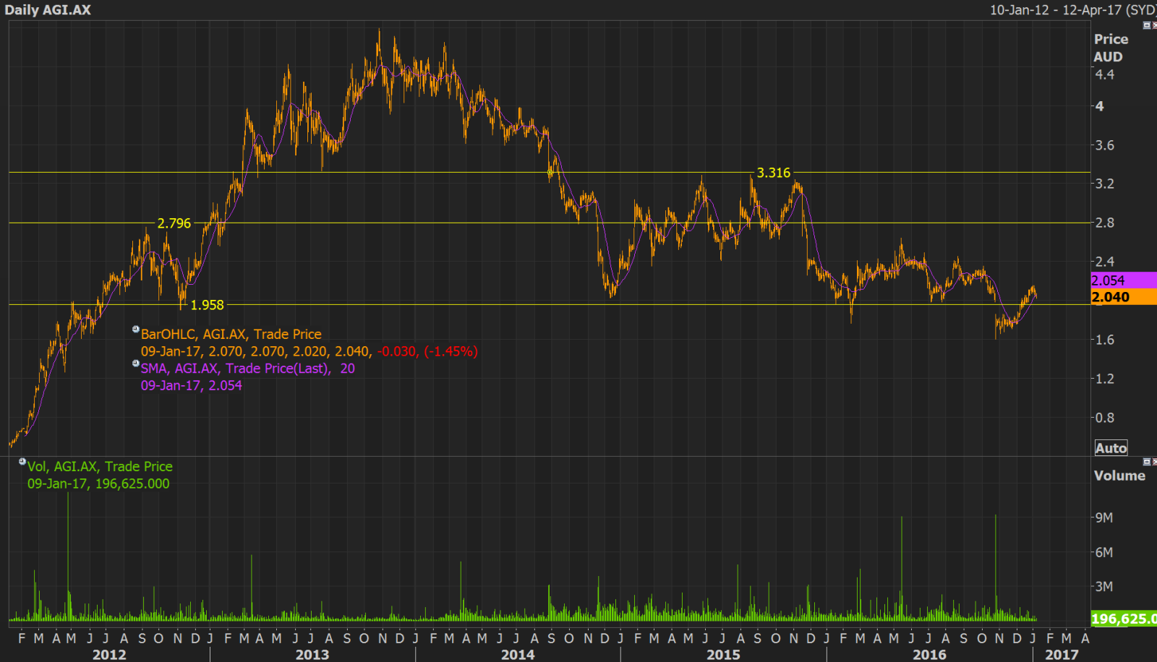
Task: Maximize the Volume panel using its maximize icon
Action: tap(1146, 461)
